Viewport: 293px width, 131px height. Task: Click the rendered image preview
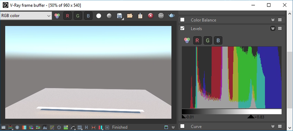(x=88, y=72)
